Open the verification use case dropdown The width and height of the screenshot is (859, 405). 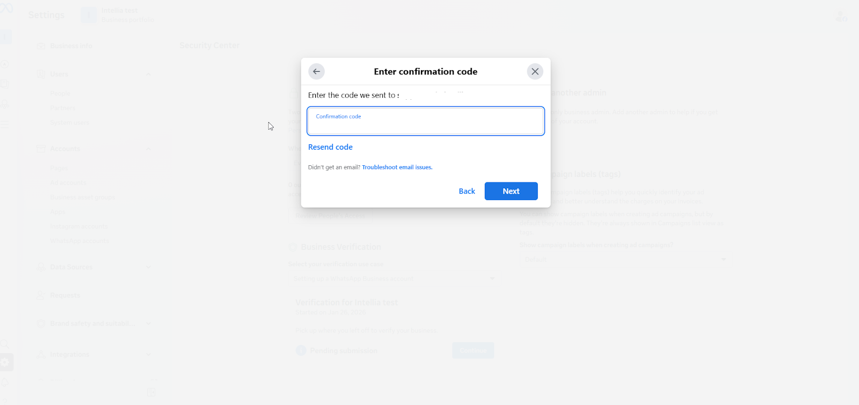tap(392, 279)
